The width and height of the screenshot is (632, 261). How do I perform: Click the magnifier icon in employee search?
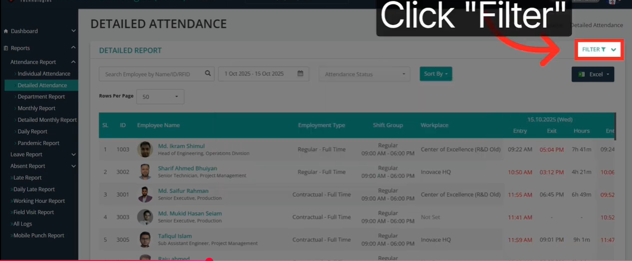pyautogui.click(x=208, y=74)
